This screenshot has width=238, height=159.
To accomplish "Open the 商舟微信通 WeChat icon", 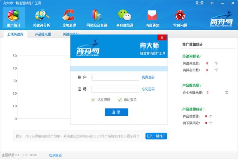I will [124, 18].
